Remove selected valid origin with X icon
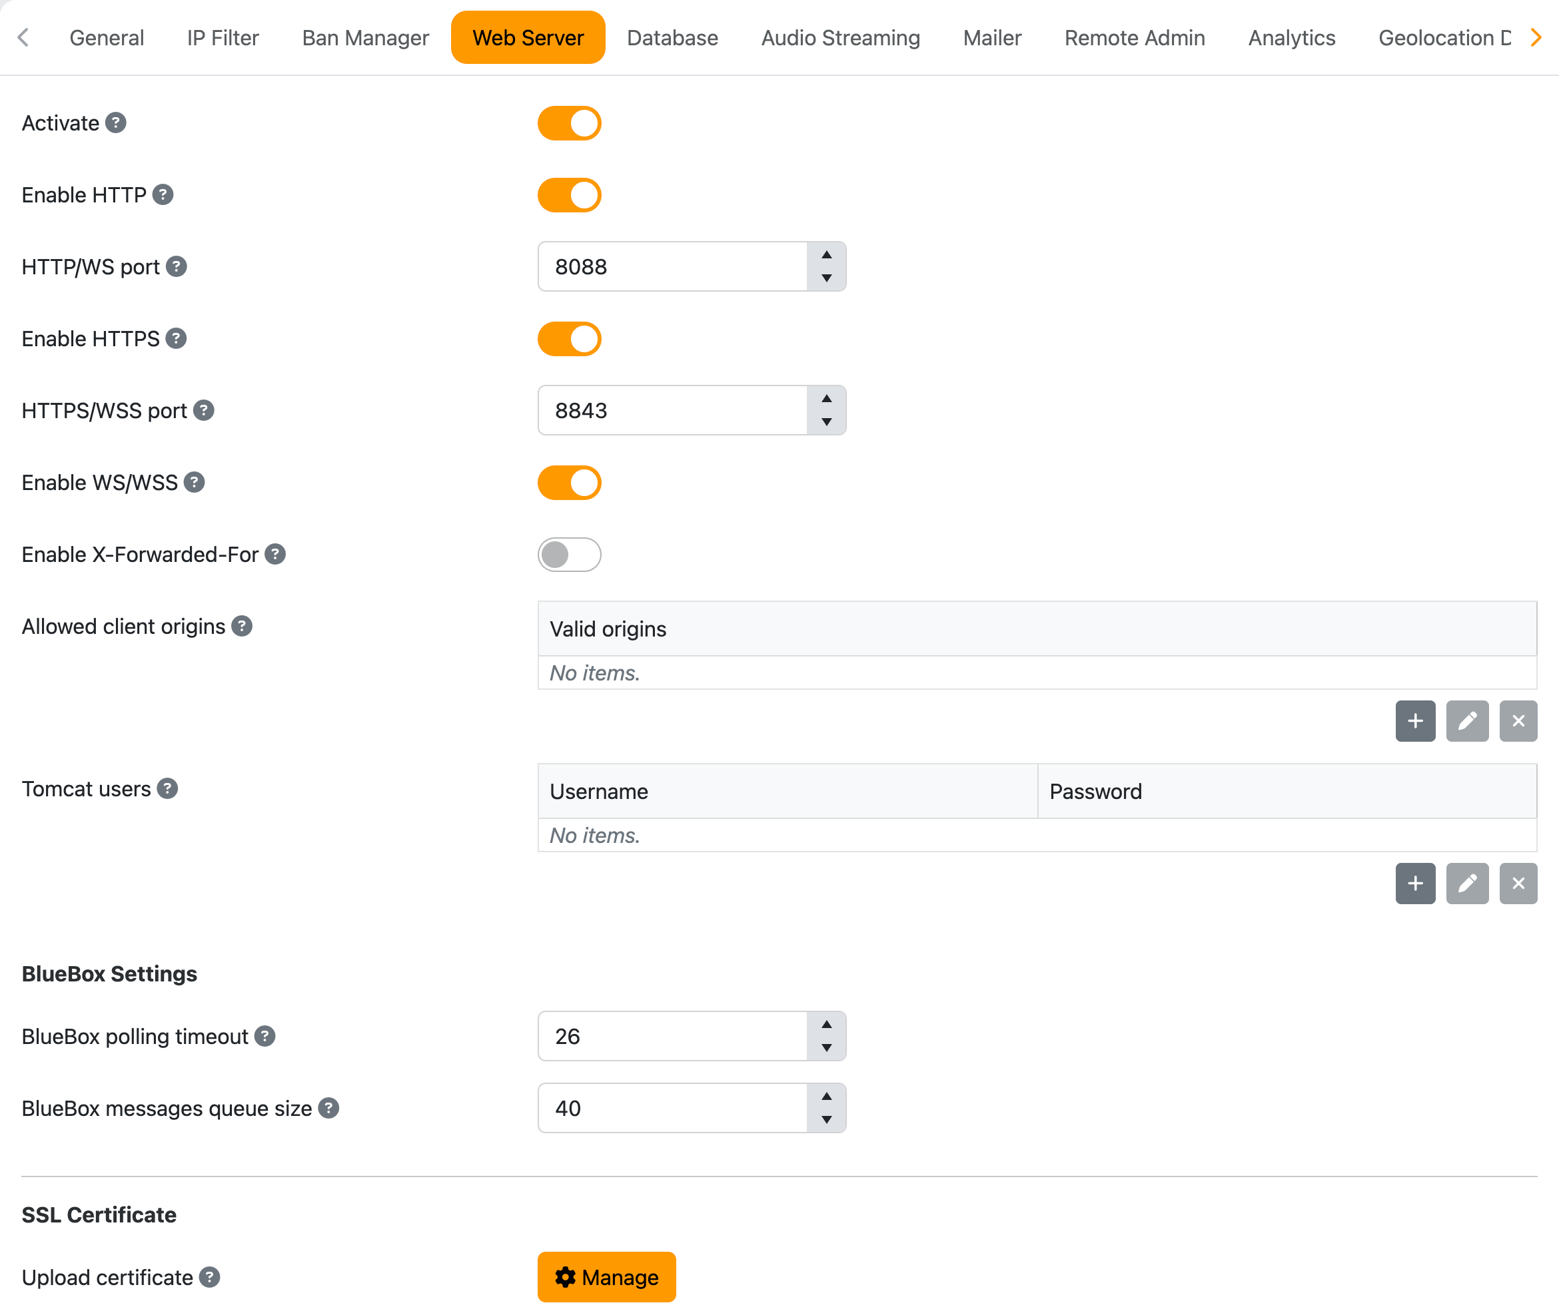The image size is (1559, 1313). 1517,720
